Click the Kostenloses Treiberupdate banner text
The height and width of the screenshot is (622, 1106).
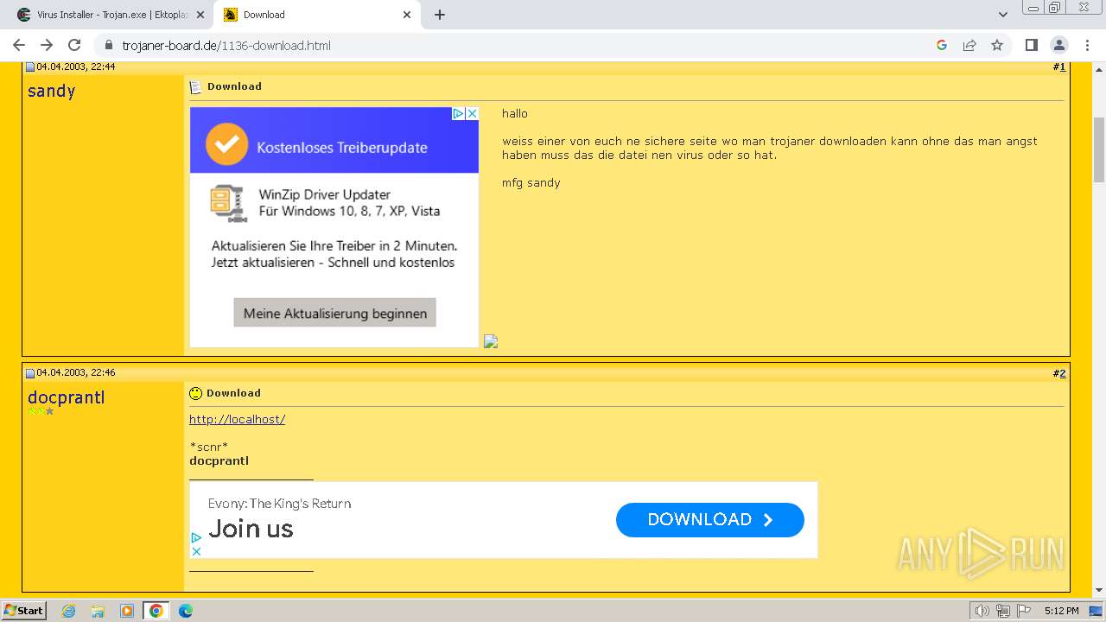(x=342, y=148)
